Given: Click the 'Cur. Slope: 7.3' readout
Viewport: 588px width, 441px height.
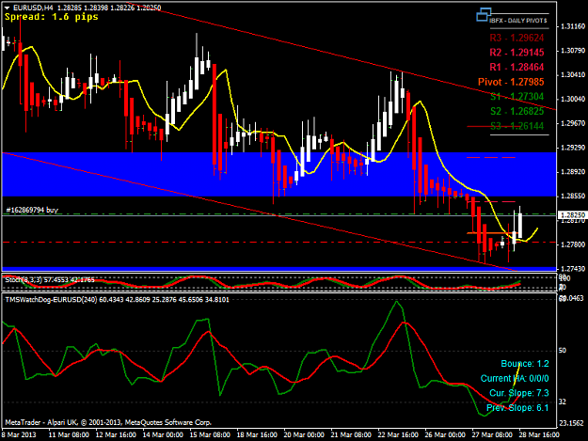Looking at the screenshot, I should [519, 393].
